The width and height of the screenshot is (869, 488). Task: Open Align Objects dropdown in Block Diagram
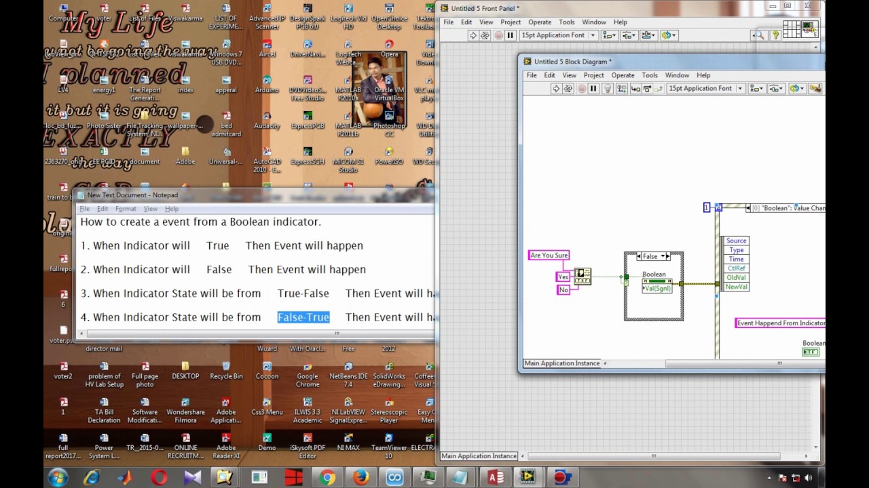click(x=756, y=89)
